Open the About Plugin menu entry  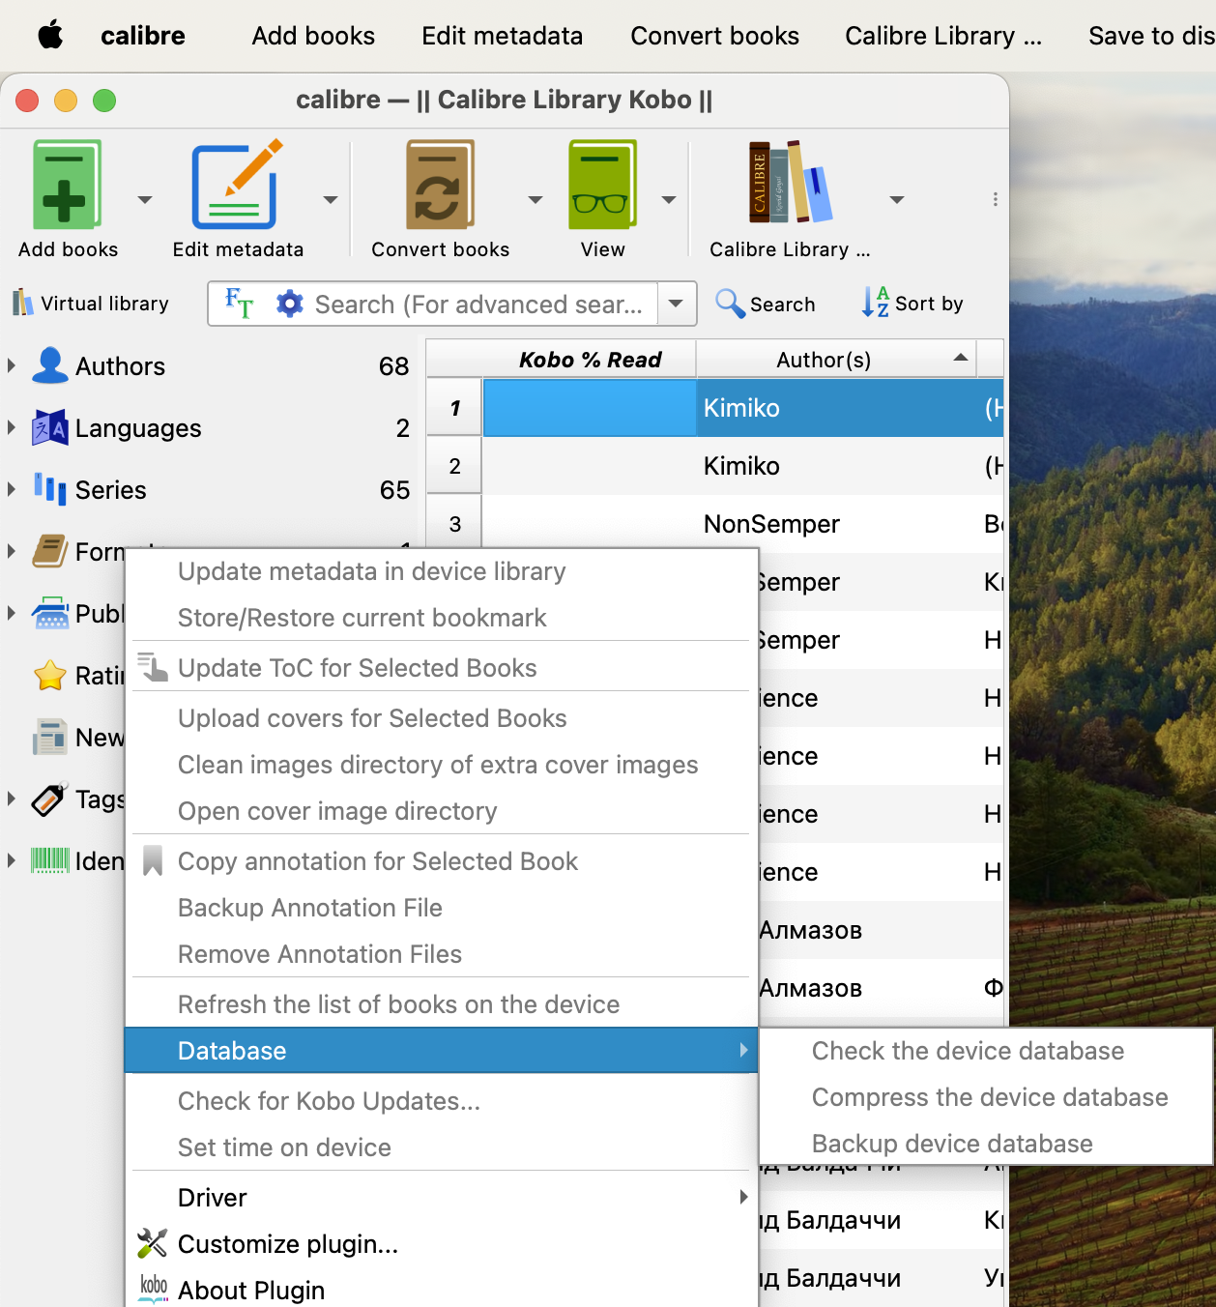click(x=250, y=1291)
